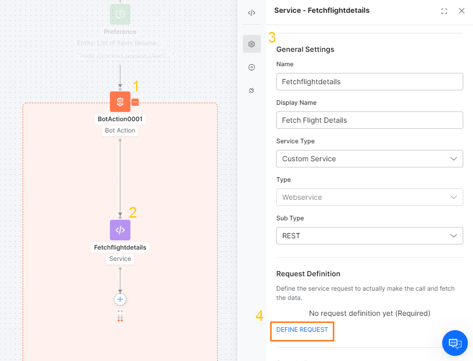The height and width of the screenshot is (361, 473).
Task: Open the settings gear in the side panel
Action: 251,44
